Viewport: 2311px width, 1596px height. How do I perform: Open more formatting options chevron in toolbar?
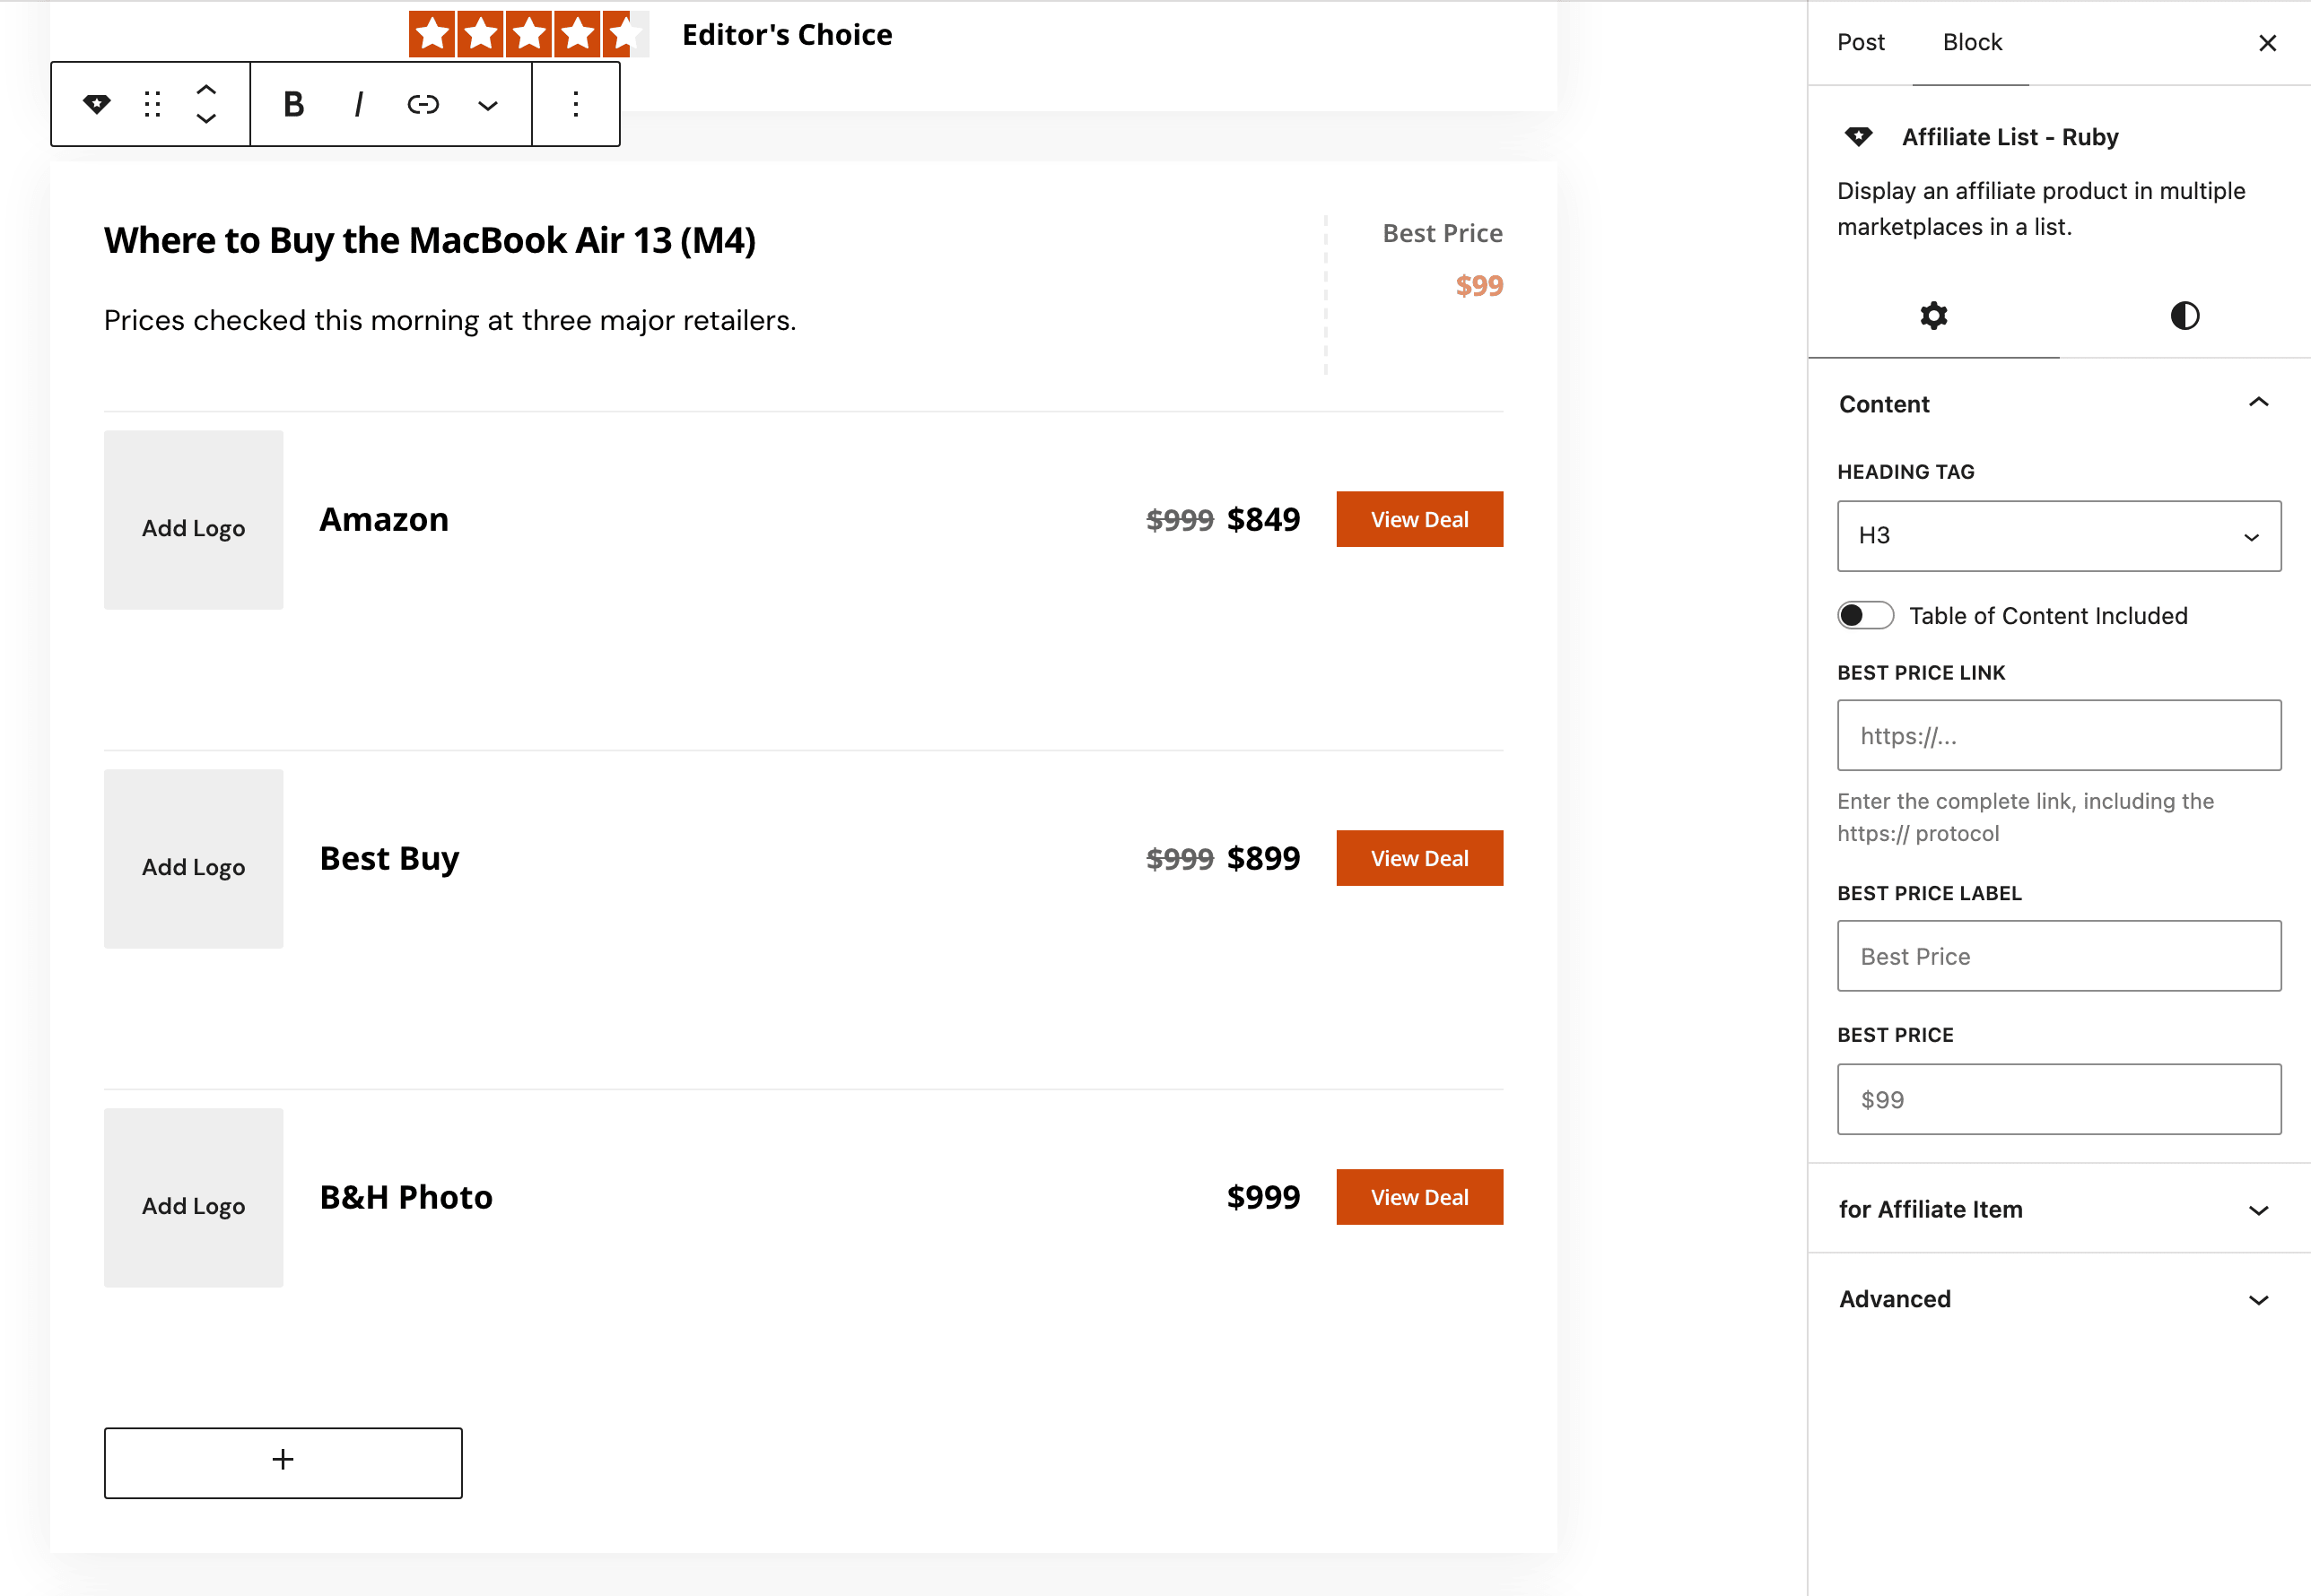pyautogui.click(x=487, y=105)
